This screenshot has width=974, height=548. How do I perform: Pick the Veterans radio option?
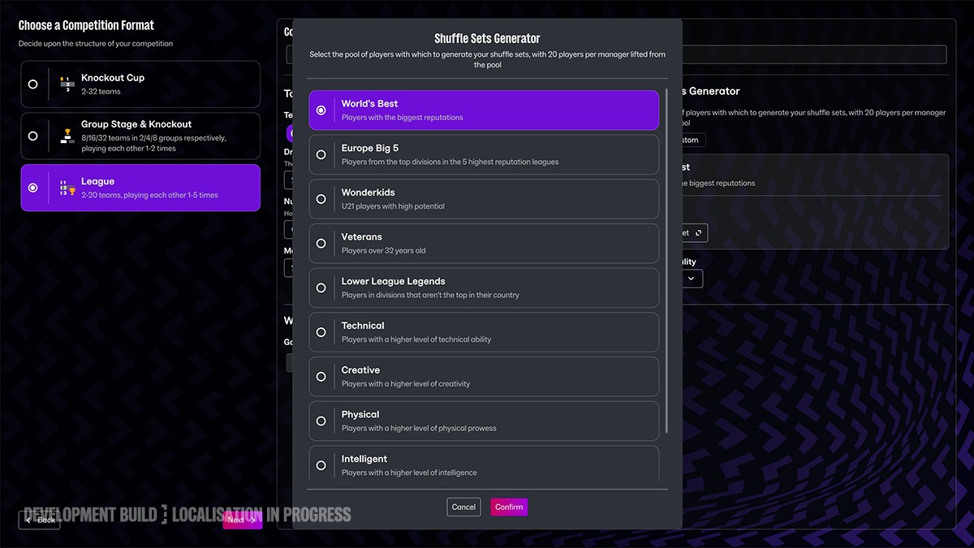(321, 244)
